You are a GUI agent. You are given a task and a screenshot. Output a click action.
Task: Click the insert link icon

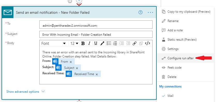pyautogui.click(x=134, y=43)
